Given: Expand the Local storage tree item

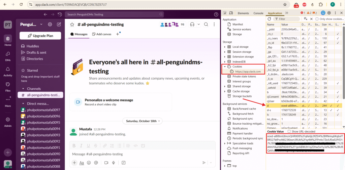Looking at the screenshot, I should click(x=225, y=47).
